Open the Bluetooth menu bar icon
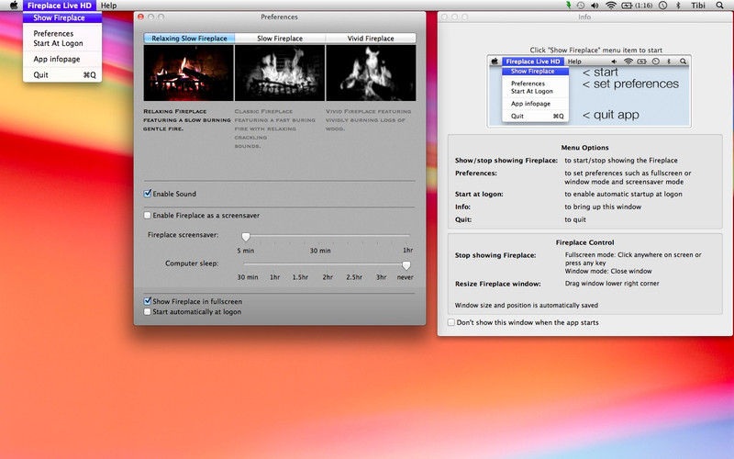 tap(678, 6)
